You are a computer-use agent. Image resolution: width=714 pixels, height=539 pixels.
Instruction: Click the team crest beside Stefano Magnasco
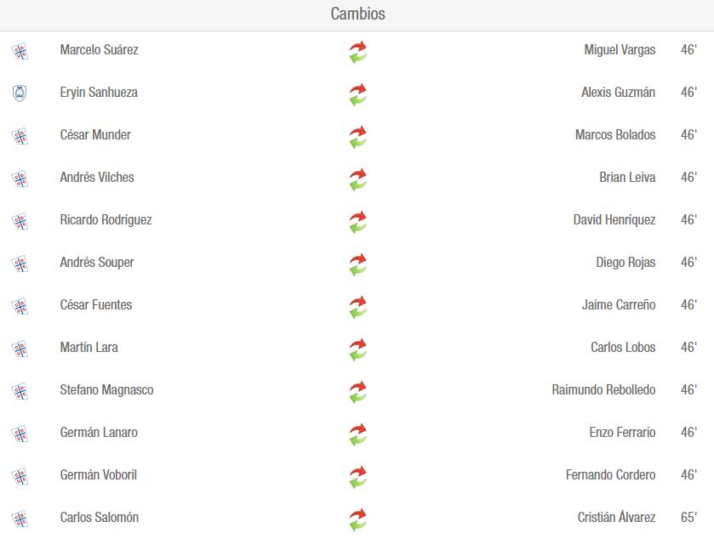click(x=20, y=392)
